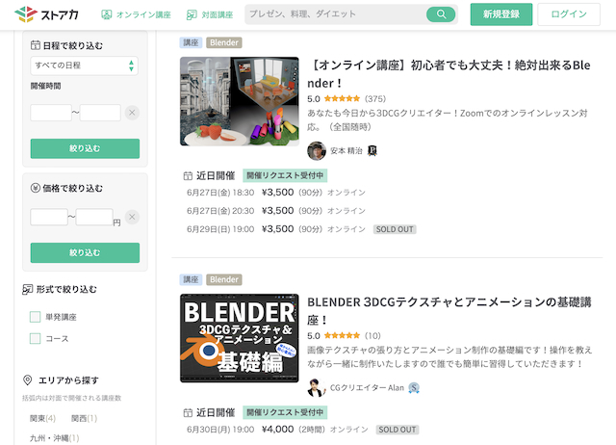Click the magnifier search button
The height and width of the screenshot is (445, 616).
pyautogui.click(x=441, y=14)
